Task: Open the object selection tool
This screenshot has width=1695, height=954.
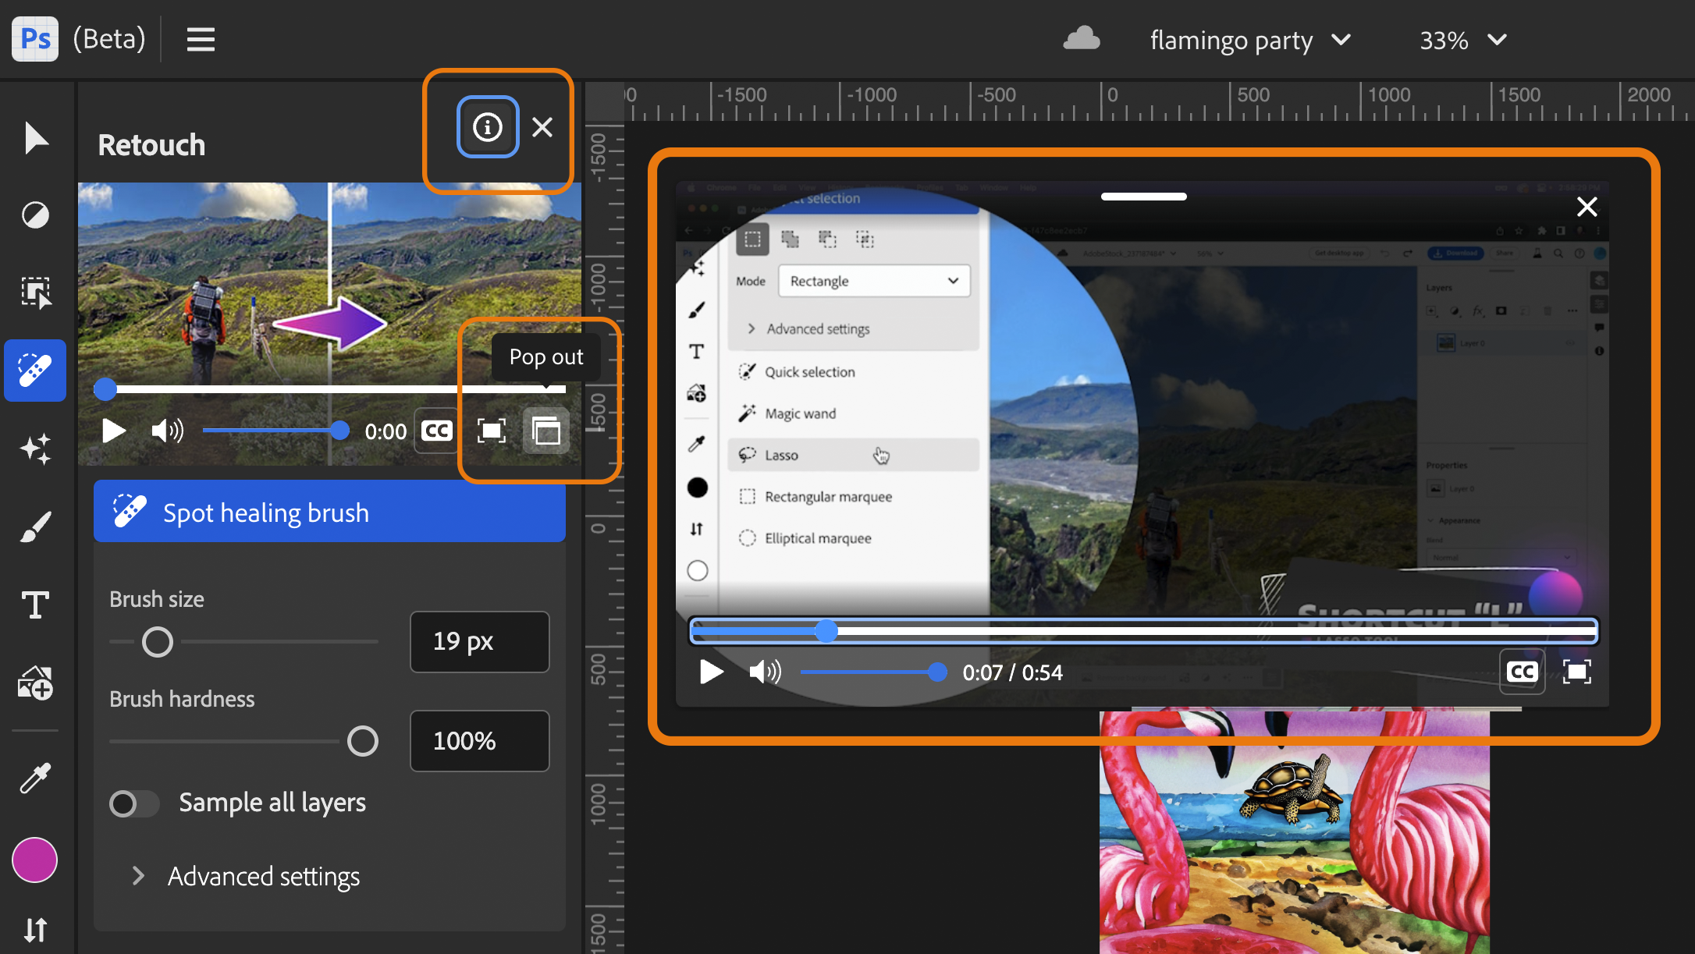Action: 34,293
